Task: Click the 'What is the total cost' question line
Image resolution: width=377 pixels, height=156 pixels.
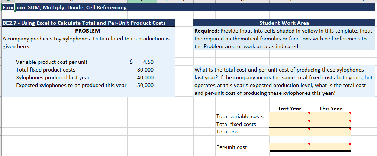Action: [279, 70]
